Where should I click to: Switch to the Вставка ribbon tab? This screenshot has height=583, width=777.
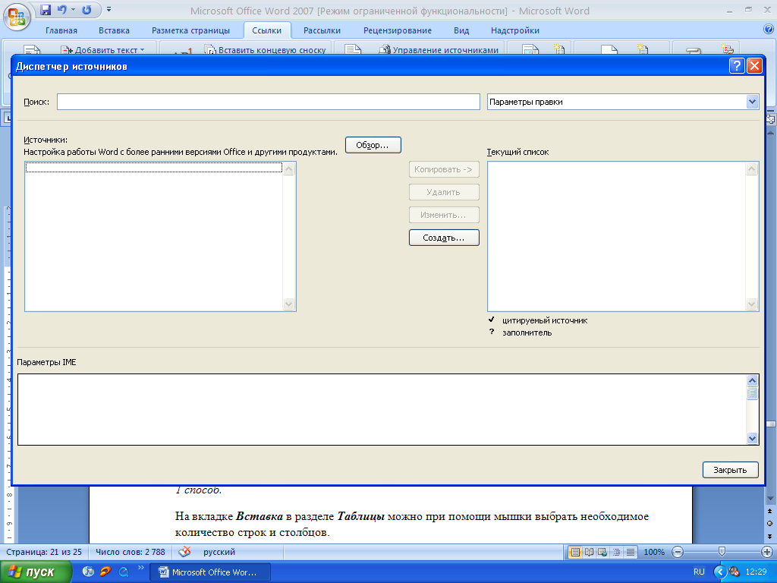pyautogui.click(x=114, y=30)
